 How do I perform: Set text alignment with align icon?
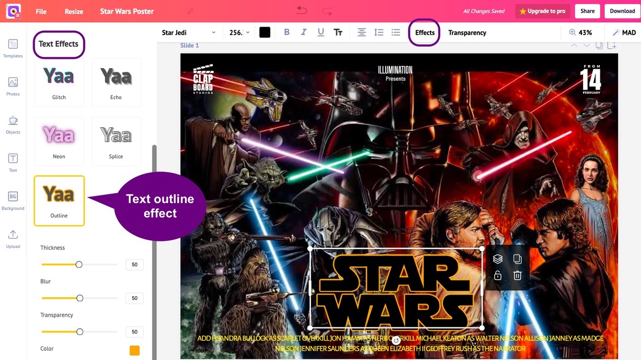[x=361, y=32]
